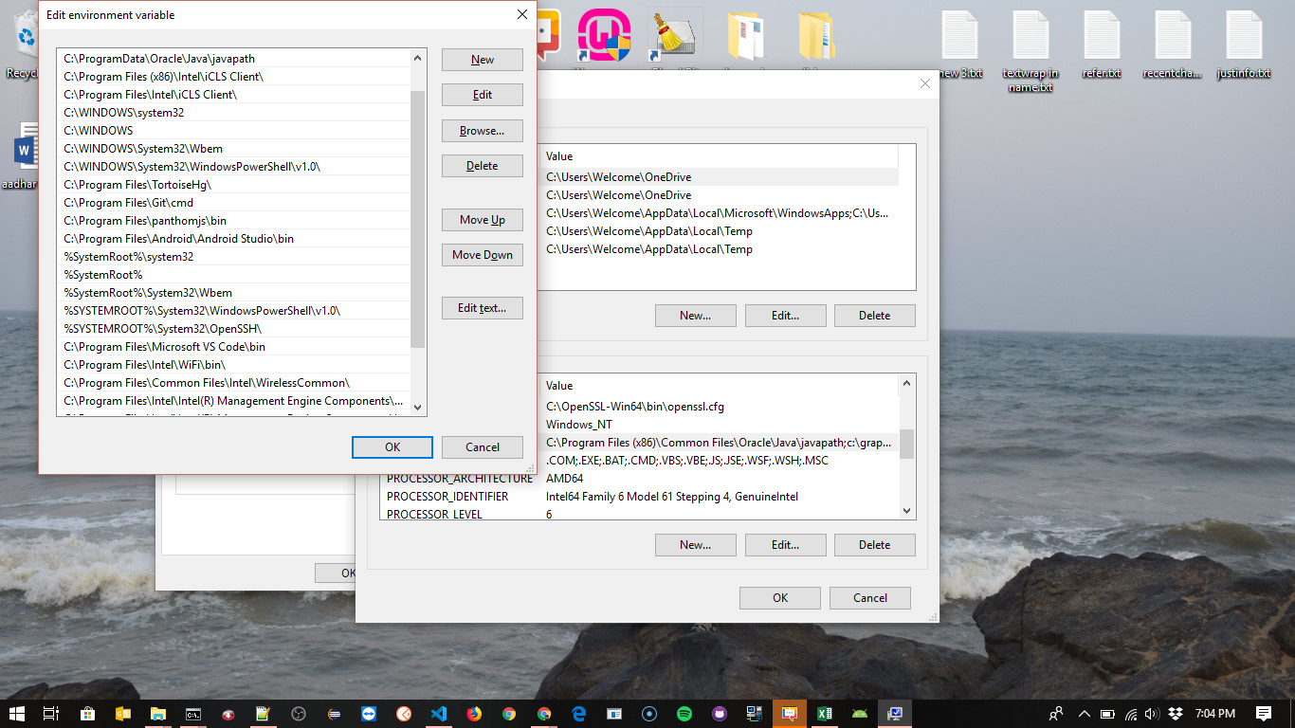
Task: Select the C:\WINDOWS\system32 entry
Action: coord(234,113)
